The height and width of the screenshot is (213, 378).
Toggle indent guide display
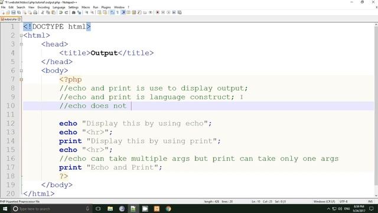[123, 12]
